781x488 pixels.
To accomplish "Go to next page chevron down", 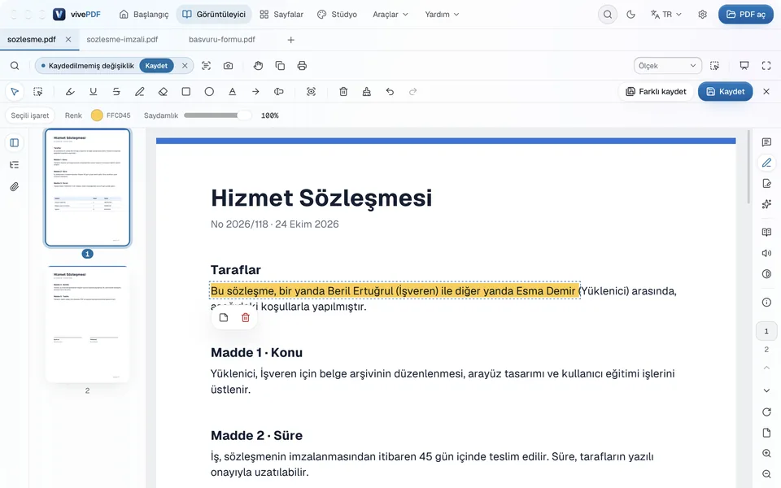I will coord(766,390).
